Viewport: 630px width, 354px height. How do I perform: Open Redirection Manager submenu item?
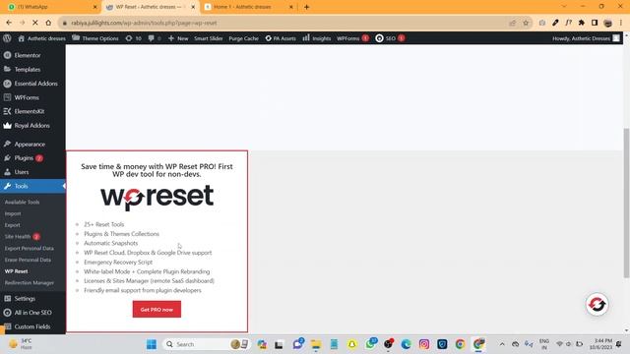(x=29, y=282)
